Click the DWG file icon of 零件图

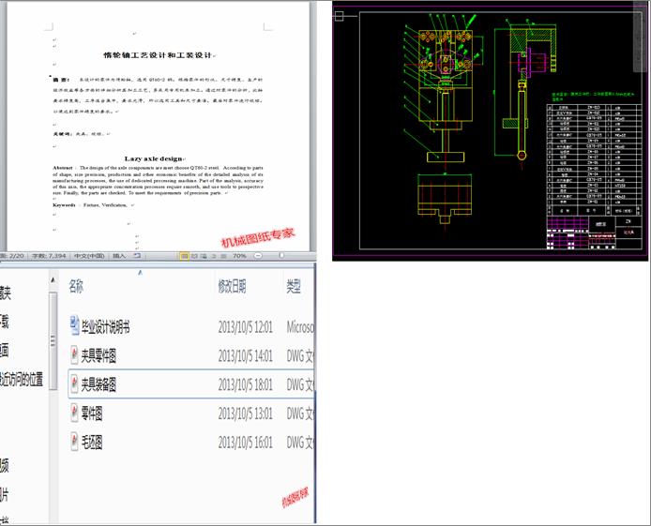click(x=74, y=413)
